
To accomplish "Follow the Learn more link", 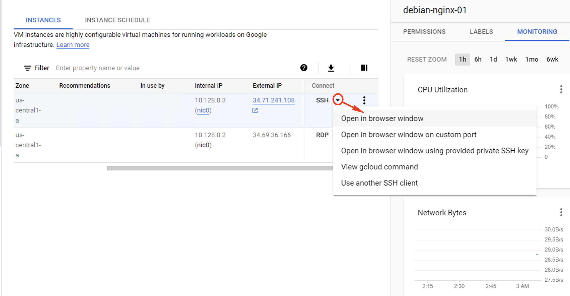I will (x=73, y=45).
